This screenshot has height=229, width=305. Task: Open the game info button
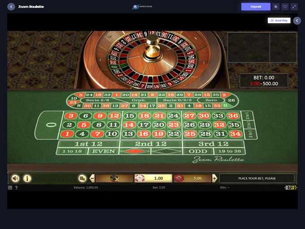pos(27,178)
